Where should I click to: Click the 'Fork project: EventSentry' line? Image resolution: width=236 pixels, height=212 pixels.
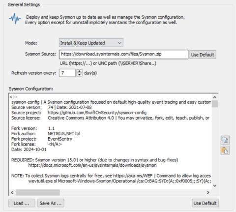[x=42, y=139]
